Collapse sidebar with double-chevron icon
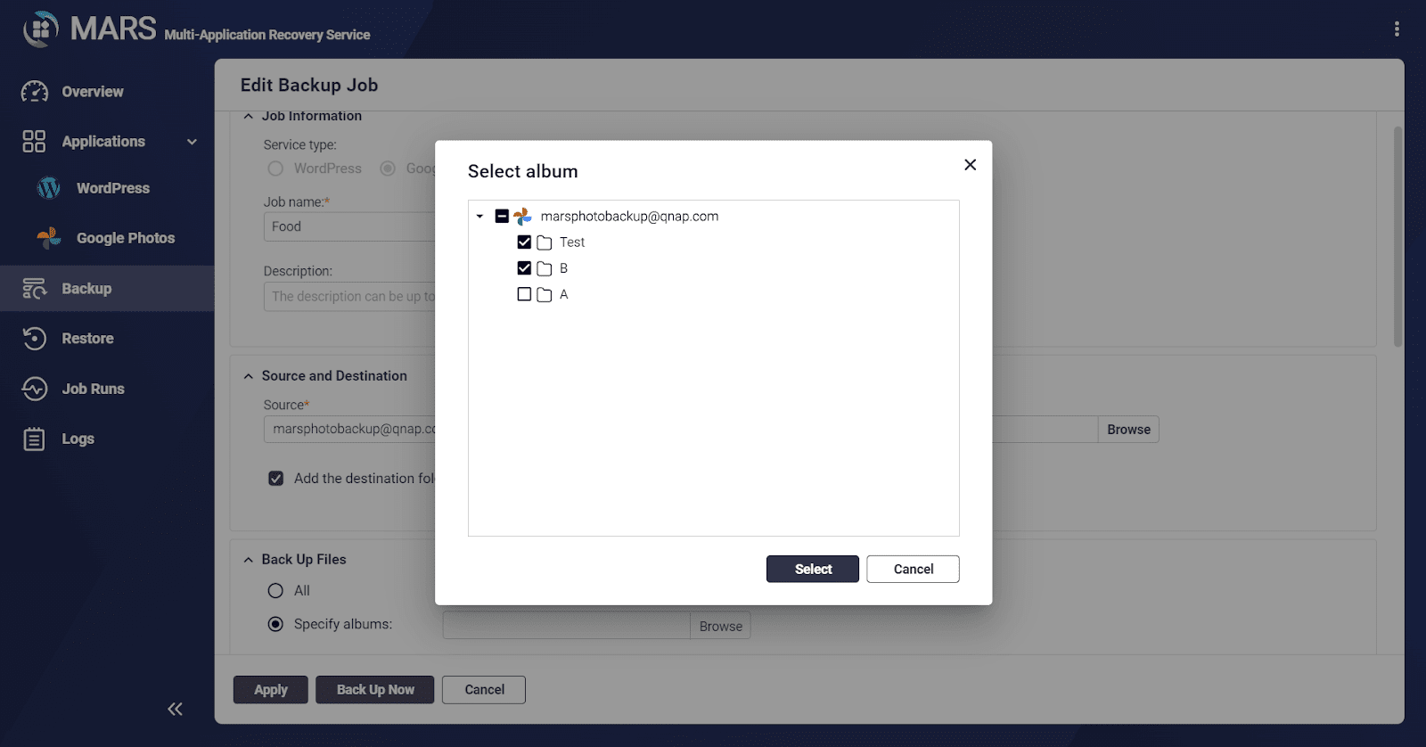 [175, 709]
